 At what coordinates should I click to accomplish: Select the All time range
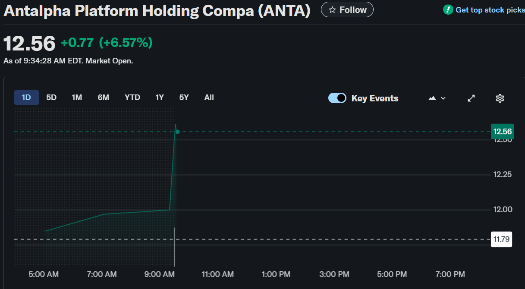209,97
